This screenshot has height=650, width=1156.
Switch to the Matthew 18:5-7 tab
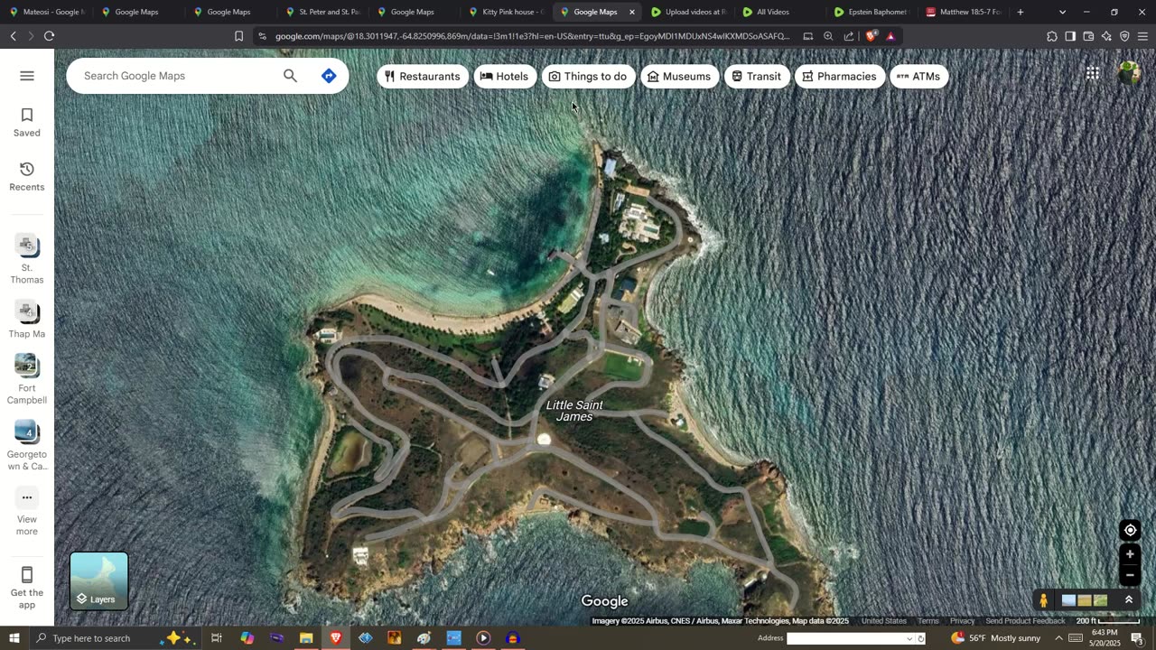click(x=963, y=12)
